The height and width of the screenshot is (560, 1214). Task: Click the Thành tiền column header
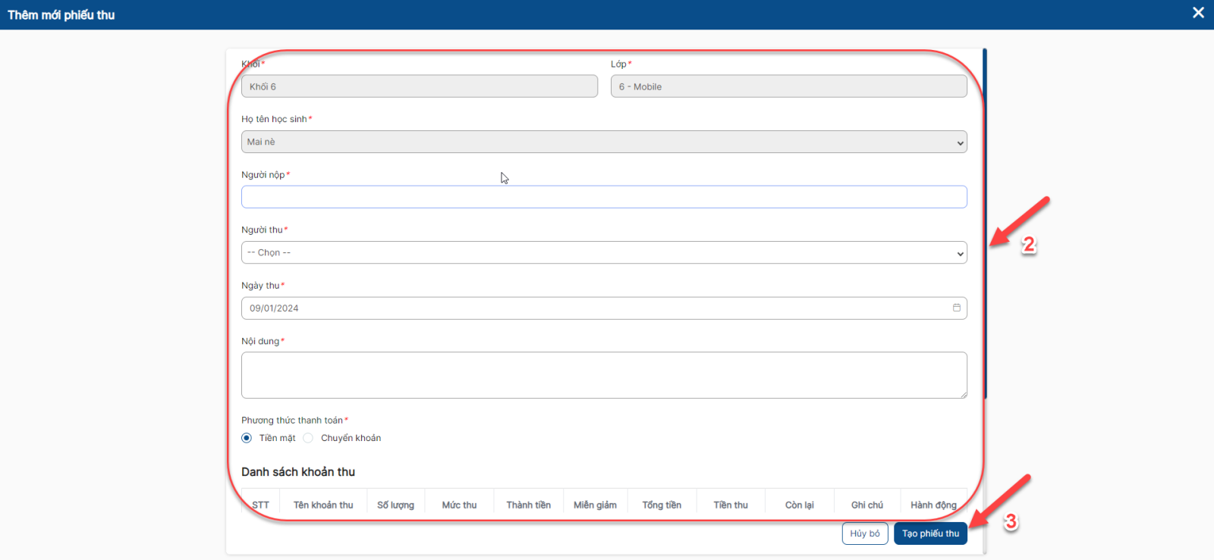click(x=529, y=505)
